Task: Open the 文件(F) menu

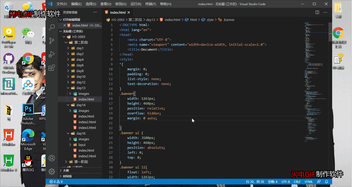Action: pyautogui.click(x=62, y=4)
